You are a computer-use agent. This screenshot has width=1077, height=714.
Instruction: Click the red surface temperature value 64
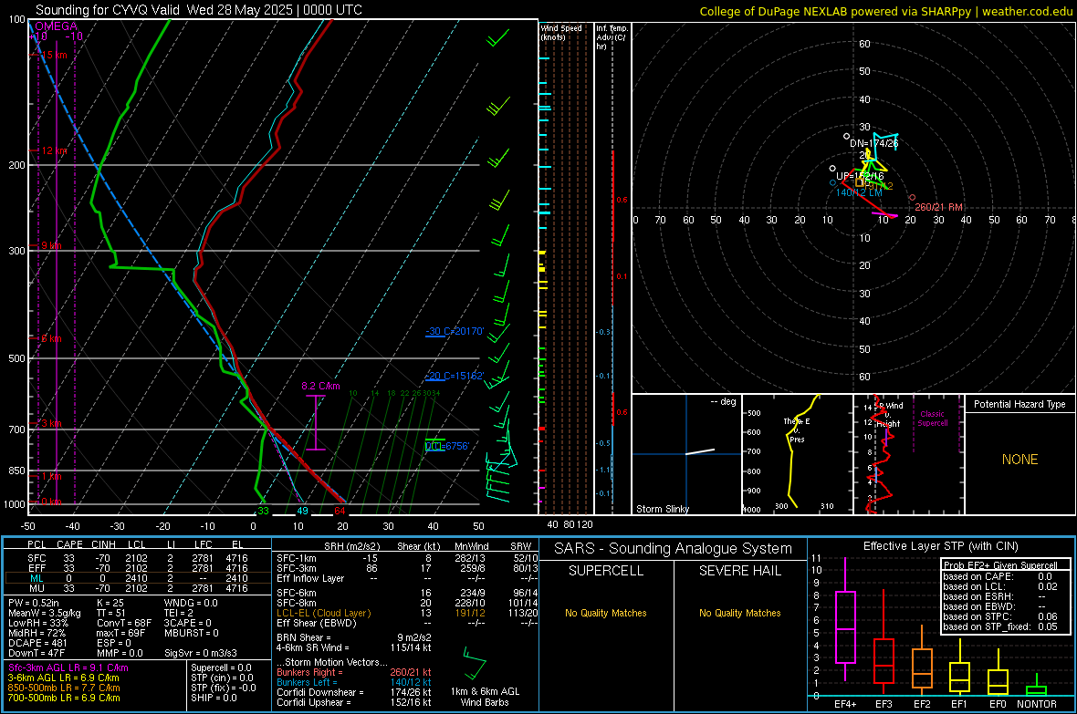click(340, 510)
